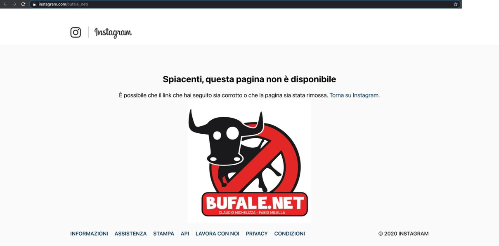This screenshot has height=246, width=499.
Task: Open the INFORMAZIONI footer link
Action: point(89,234)
